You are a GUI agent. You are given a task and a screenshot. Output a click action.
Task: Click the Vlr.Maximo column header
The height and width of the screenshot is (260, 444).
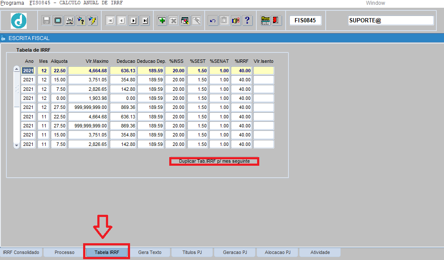97,61
